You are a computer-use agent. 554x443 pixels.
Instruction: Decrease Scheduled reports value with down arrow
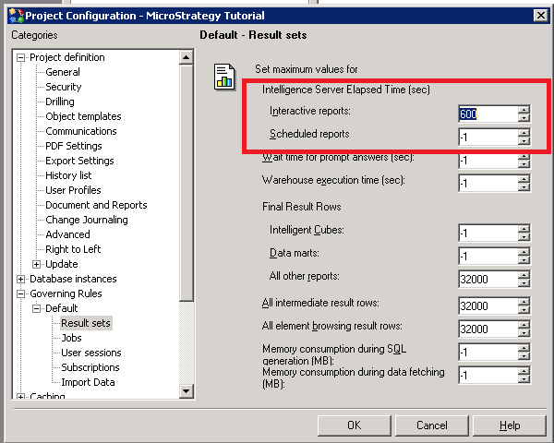[524, 141]
